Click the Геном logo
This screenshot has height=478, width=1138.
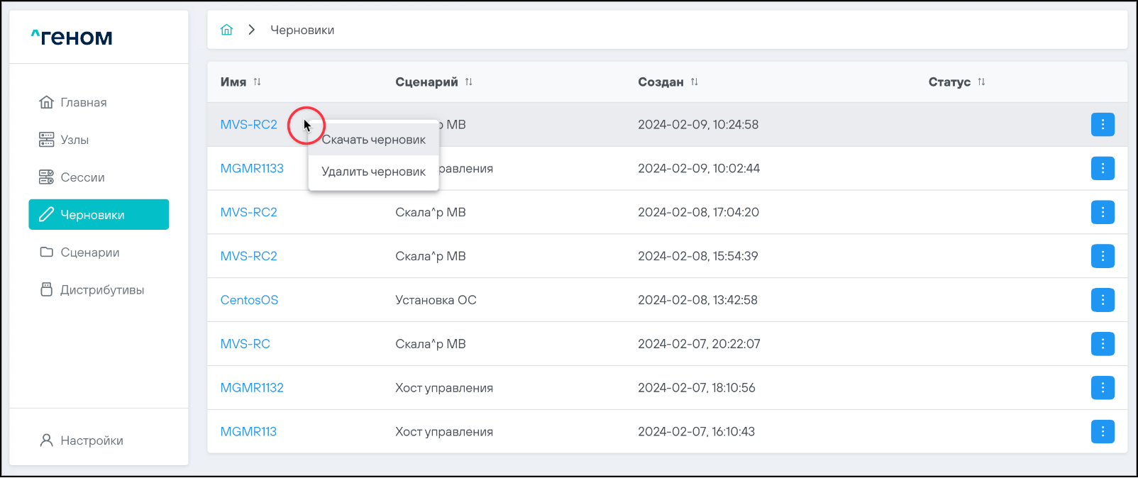(72, 37)
